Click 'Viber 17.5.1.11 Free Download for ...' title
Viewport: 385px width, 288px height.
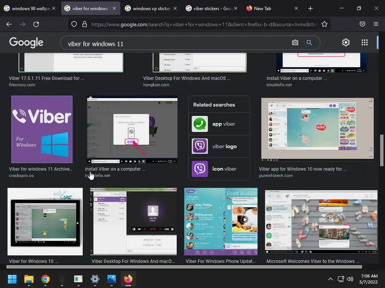(47, 78)
